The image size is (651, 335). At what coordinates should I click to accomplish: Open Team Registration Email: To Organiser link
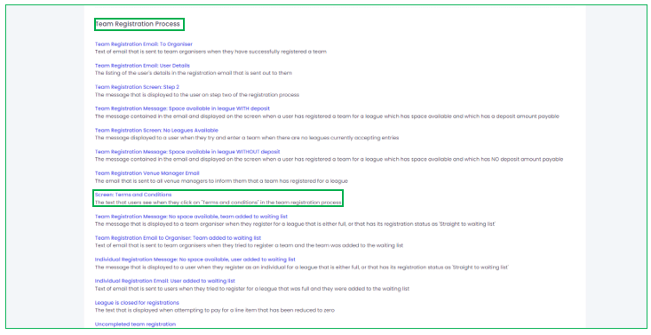(x=144, y=44)
